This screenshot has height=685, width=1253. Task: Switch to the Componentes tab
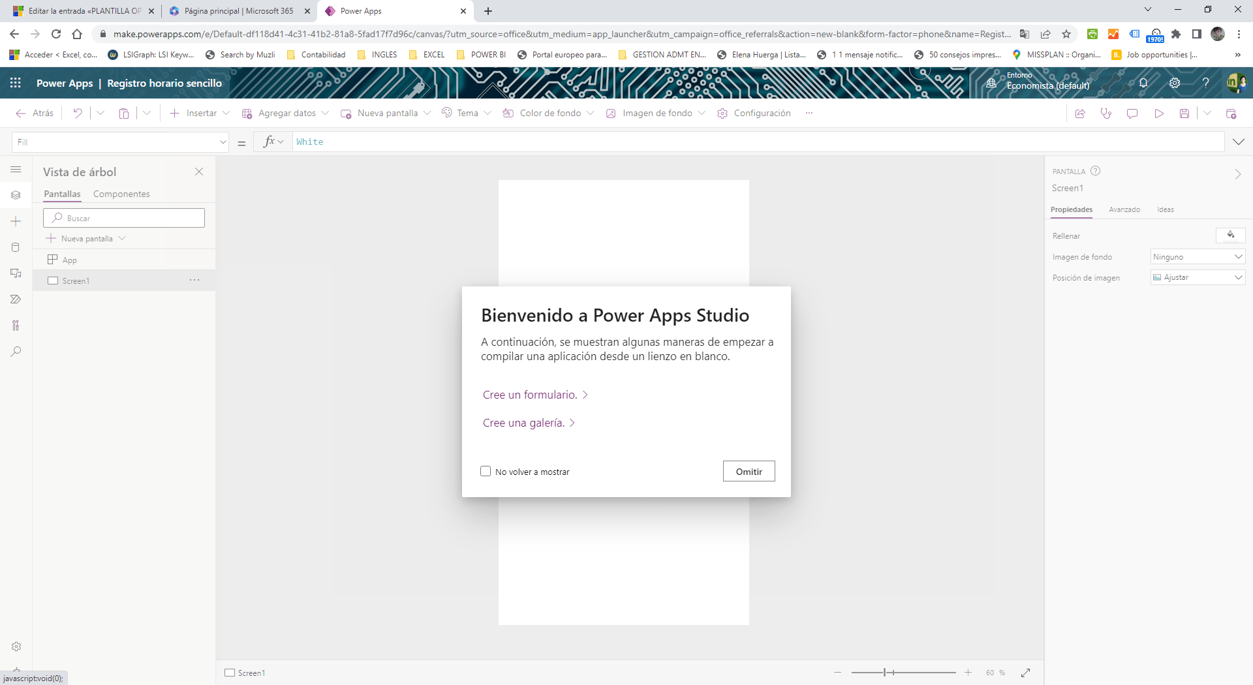click(121, 194)
